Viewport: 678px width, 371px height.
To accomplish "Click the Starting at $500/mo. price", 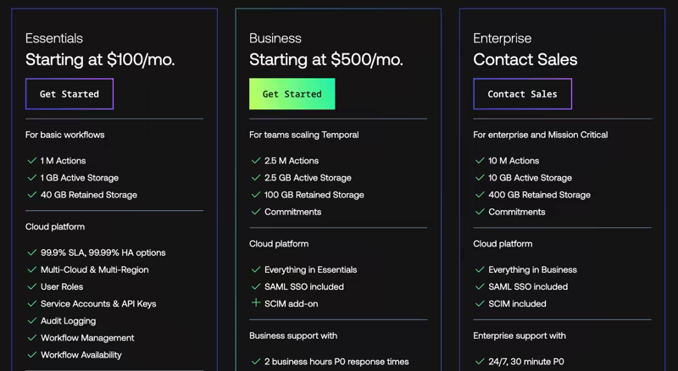I will [326, 59].
